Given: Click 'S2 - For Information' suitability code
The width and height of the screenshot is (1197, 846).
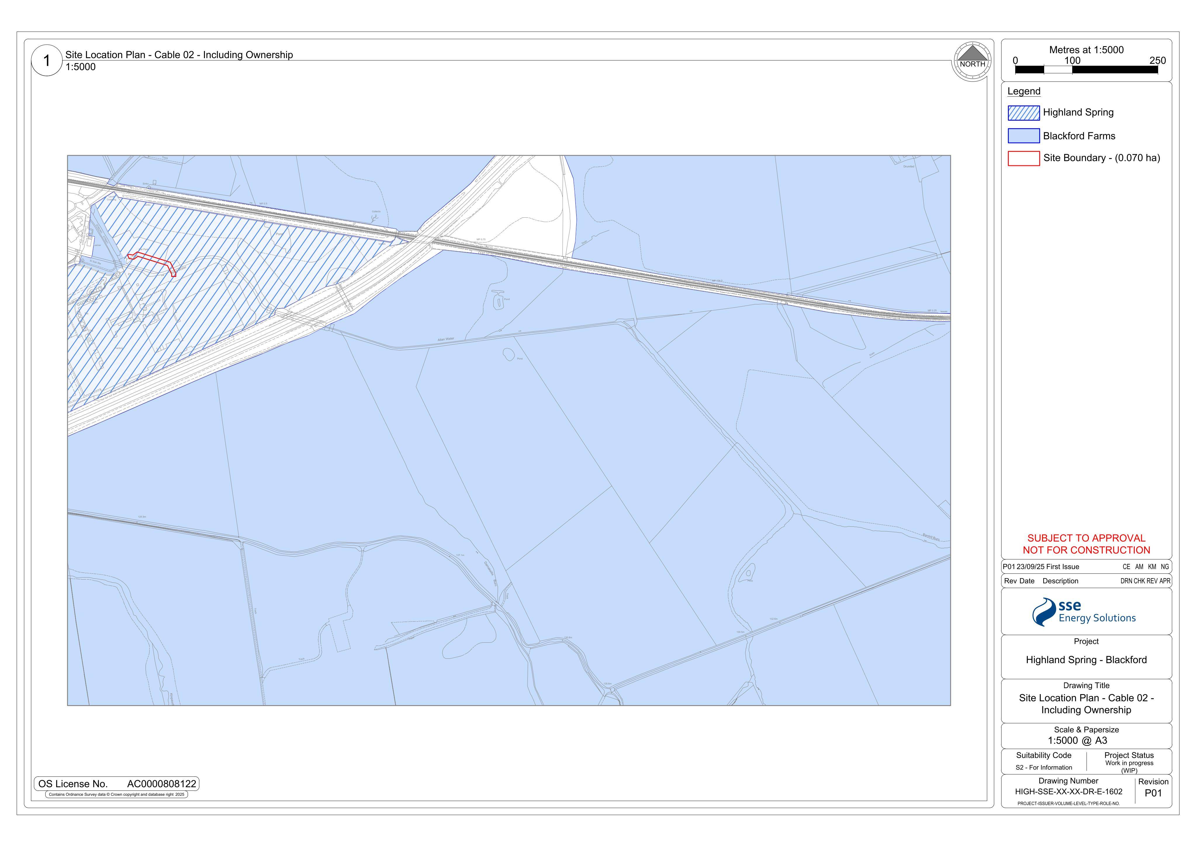Looking at the screenshot, I should pos(1044,767).
